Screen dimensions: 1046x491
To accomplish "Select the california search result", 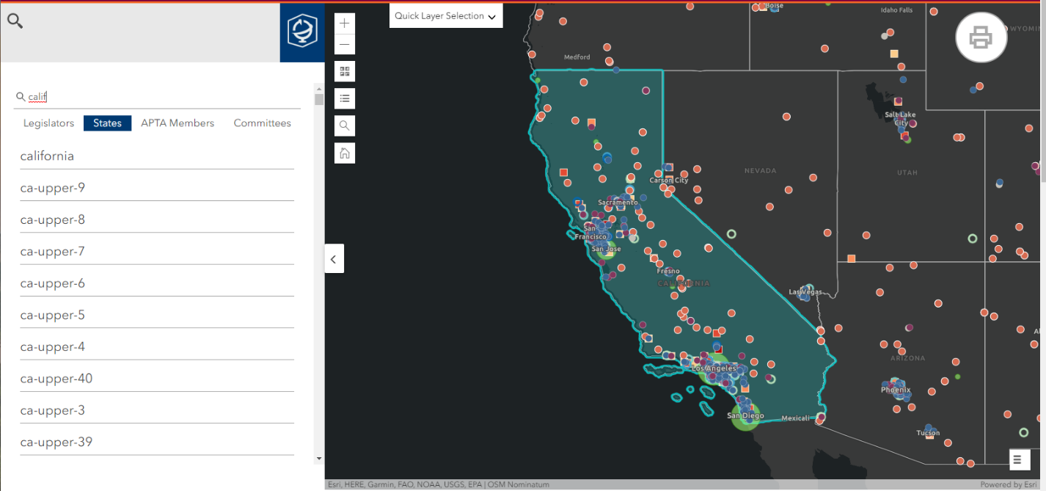I will point(157,156).
